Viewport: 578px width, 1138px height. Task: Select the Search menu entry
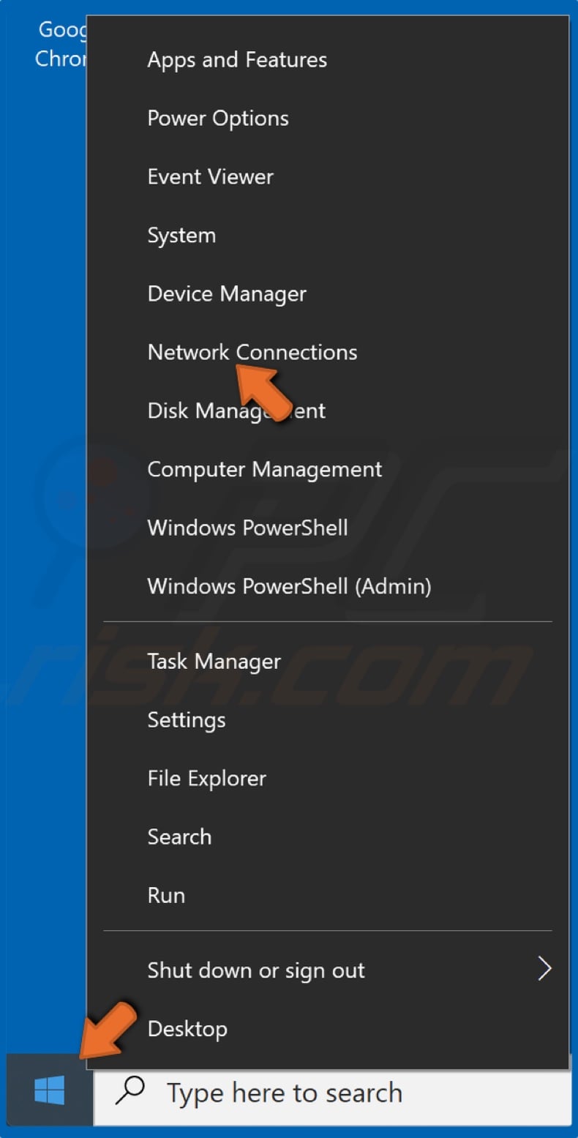[179, 836]
